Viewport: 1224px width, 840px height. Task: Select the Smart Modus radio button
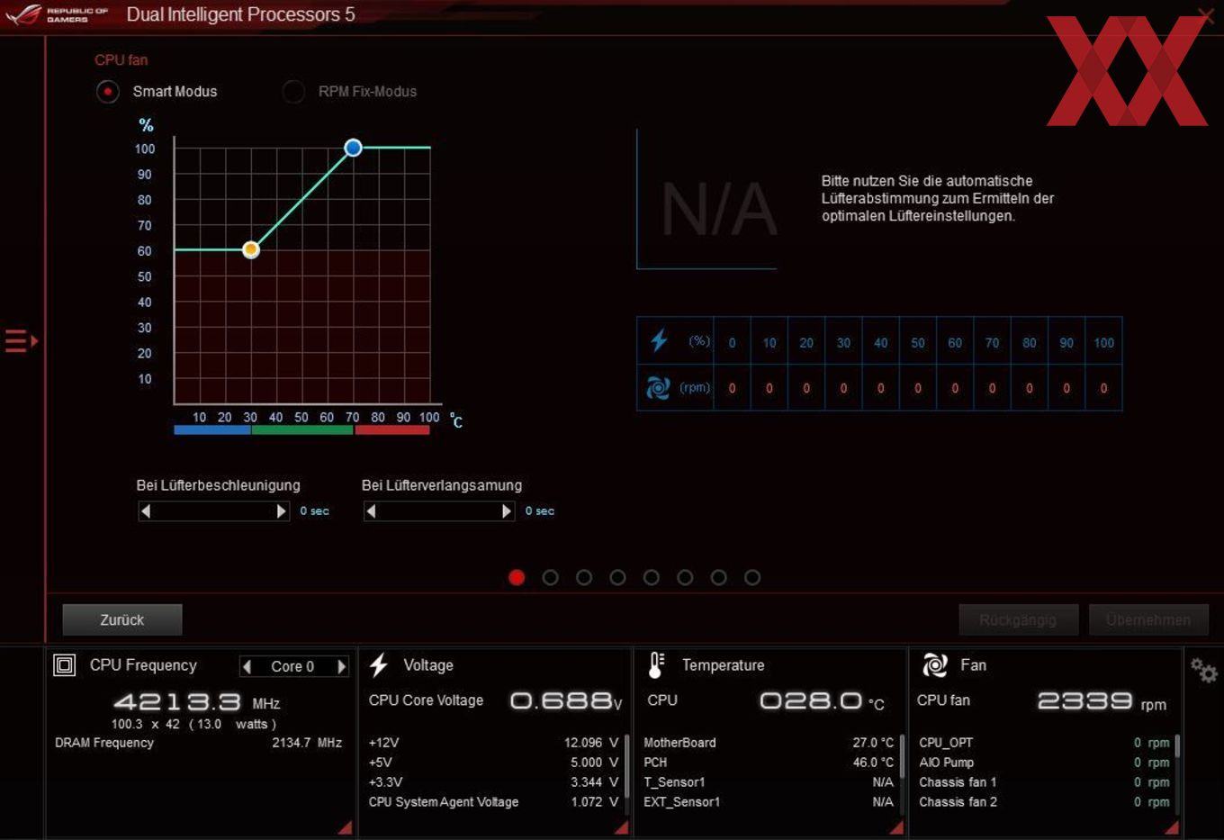pos(108,92)
